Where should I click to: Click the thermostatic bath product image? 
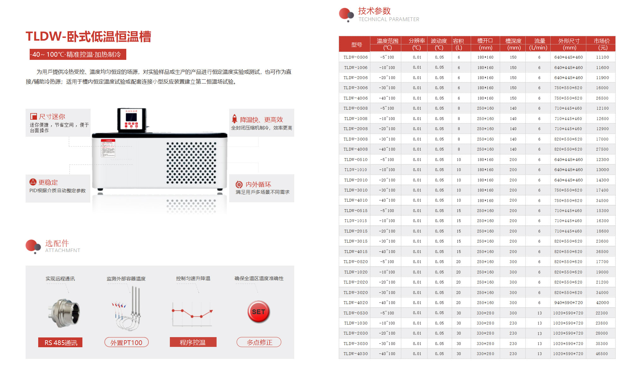click(159, 151)
